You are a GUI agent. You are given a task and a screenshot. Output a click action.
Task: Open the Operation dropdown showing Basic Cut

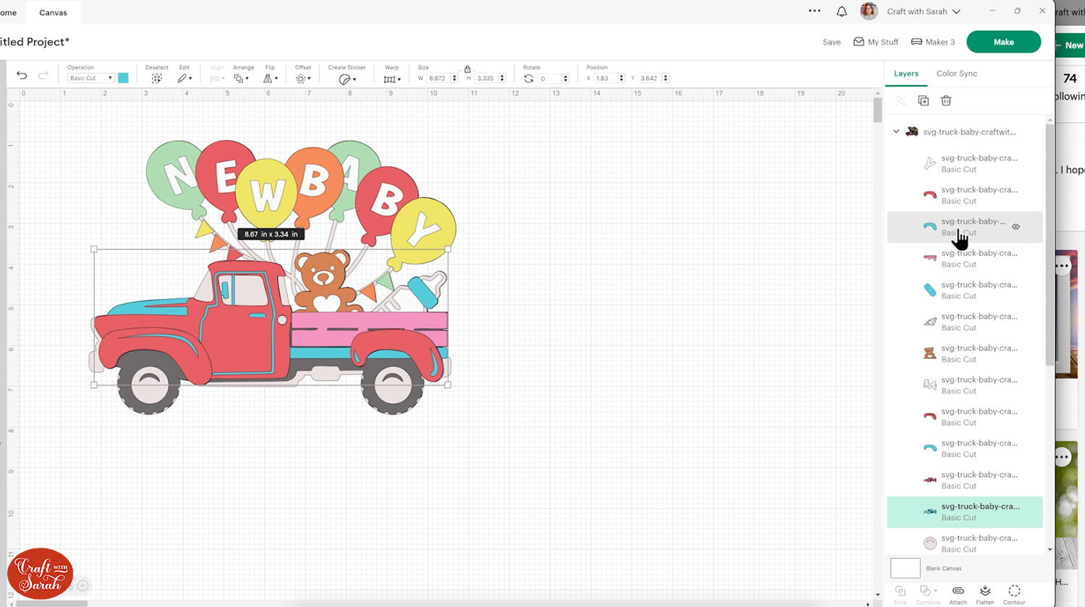click(x=89, y=77)
